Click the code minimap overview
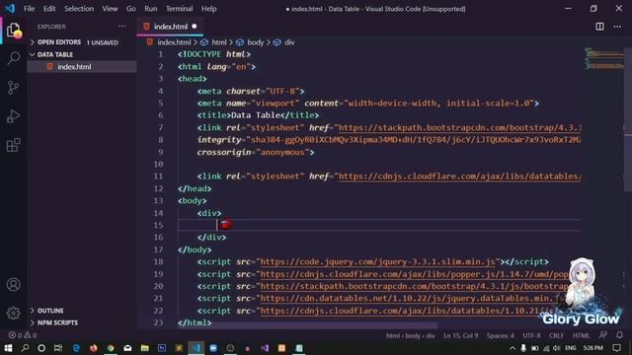Screen dimensions: 632x355 (x=604, y=58)
